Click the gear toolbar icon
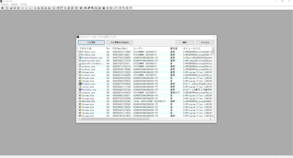Viewport: 293px width, 158px height. click(81, 8)
